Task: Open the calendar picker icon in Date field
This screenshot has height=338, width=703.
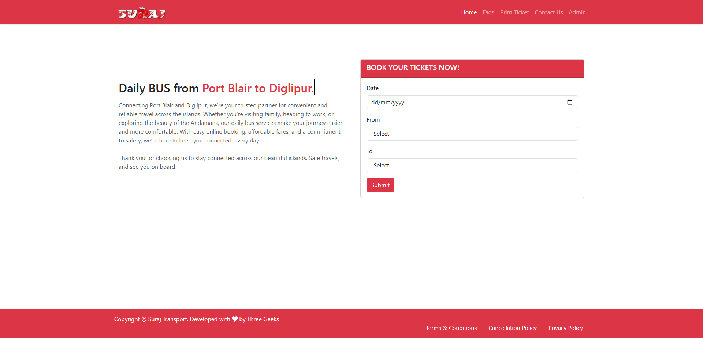Action: (570, 102)
